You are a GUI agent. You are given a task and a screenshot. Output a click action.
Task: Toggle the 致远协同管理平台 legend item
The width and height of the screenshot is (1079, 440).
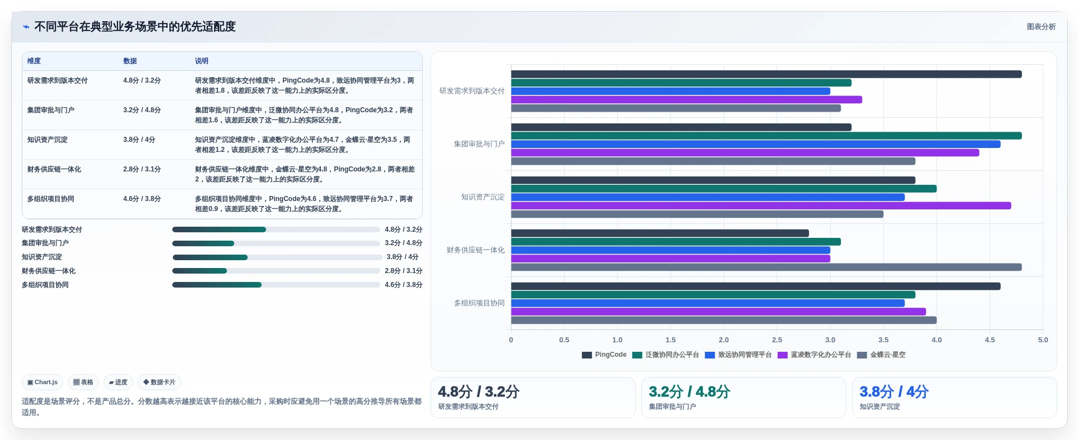click(x=739, y=355)
